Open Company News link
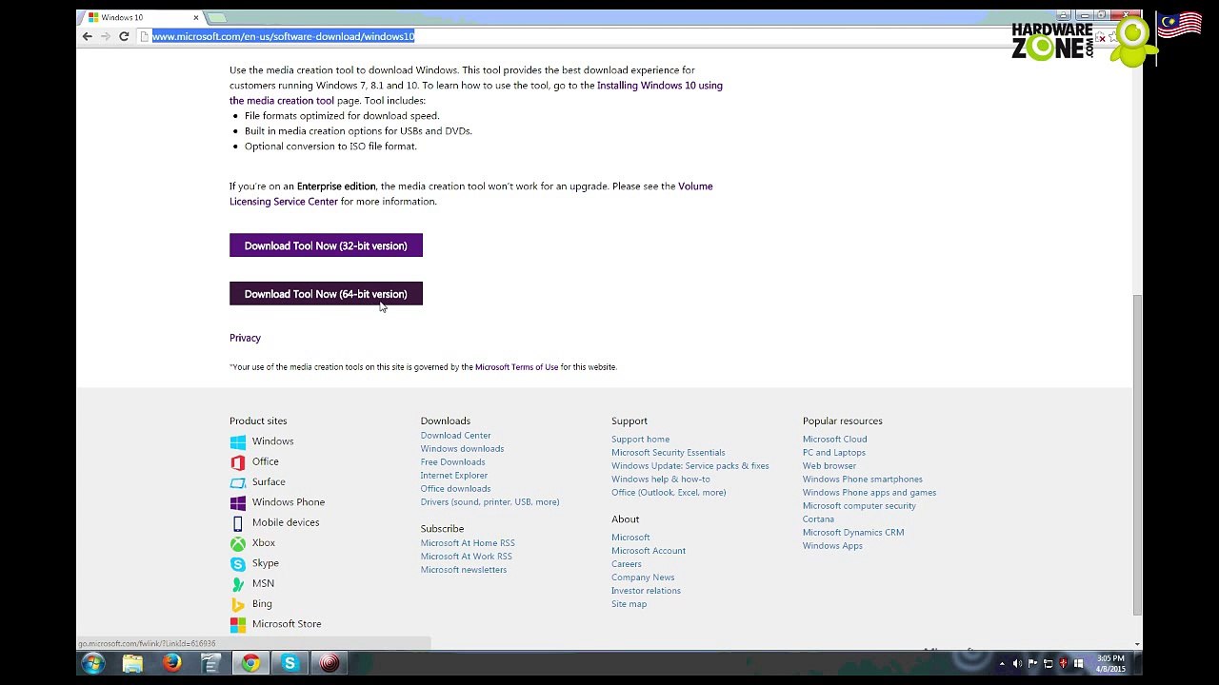Viewport: 1219px width, 685px height. pyautogui.click(x=643, y=577)
